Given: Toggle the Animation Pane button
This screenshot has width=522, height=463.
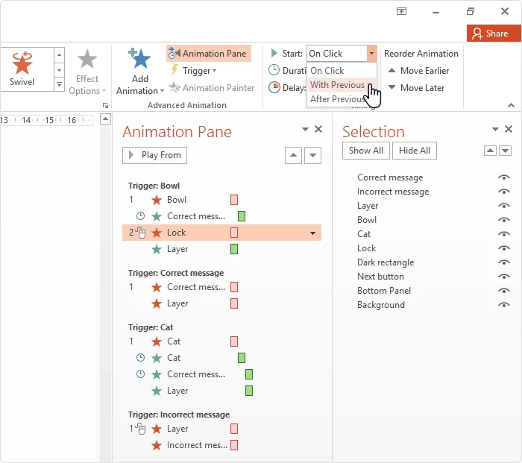Looking at the screenshot, I should click(x=208, y=54).
